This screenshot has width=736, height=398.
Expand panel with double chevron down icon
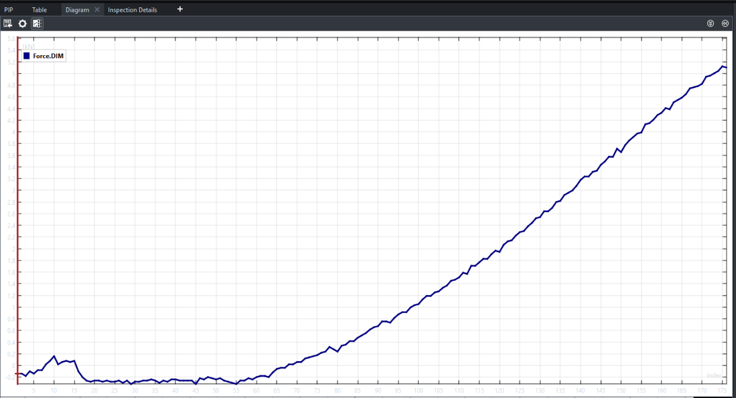click(711, 24)
